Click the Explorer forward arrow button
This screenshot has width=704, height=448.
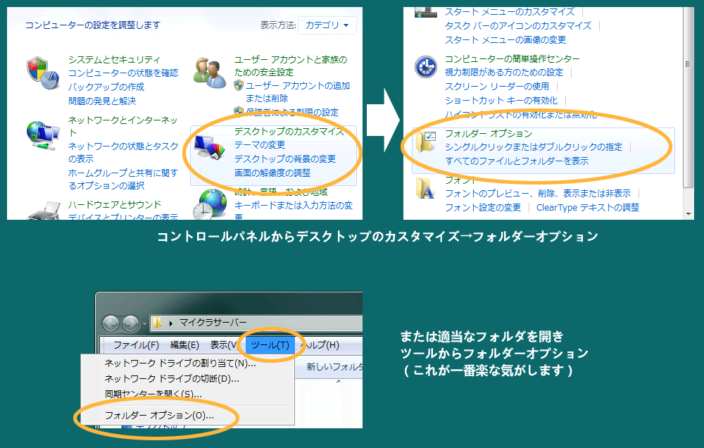[x=131, y=323]
